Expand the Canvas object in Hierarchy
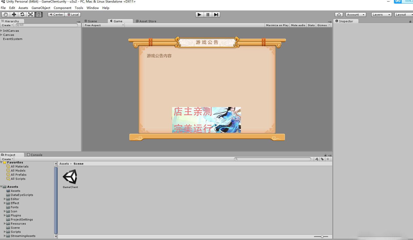 1,35
